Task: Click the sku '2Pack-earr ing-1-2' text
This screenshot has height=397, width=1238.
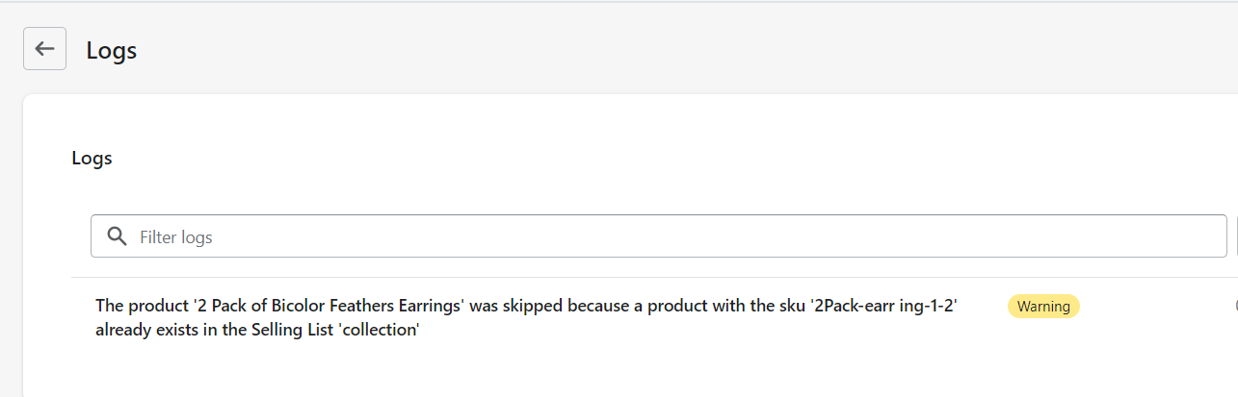Action: (883, 307)
